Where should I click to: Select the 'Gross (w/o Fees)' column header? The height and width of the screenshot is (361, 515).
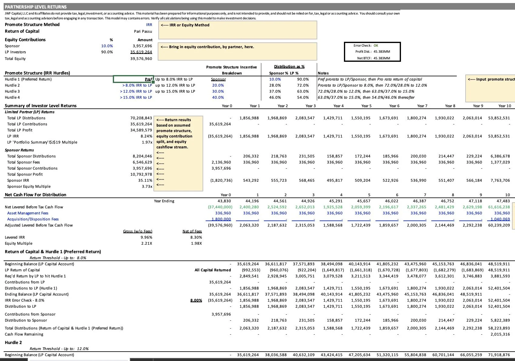coord(138,231)
